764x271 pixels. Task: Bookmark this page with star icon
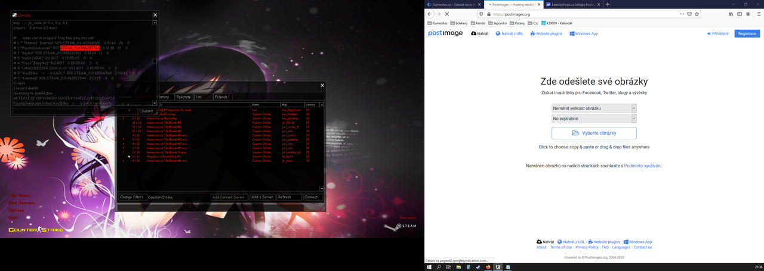pos(697,14)
